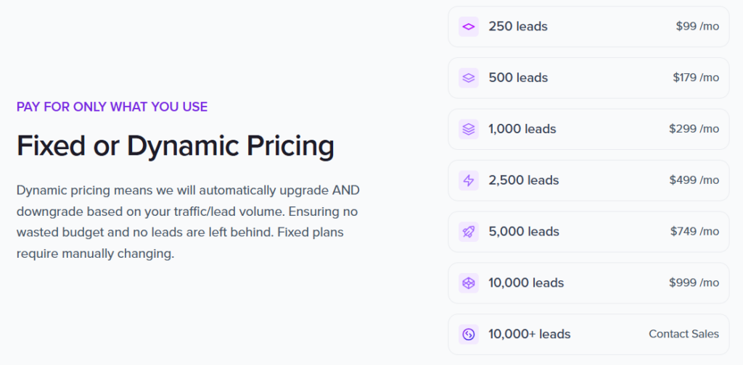Choose the 1,000 leads plan label
This screenshot has height=365, width=743.
pos(522,130)
